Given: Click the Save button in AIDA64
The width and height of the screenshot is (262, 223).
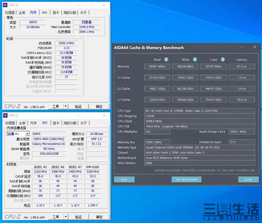Looking at the screenshot, I should (124, 179).
